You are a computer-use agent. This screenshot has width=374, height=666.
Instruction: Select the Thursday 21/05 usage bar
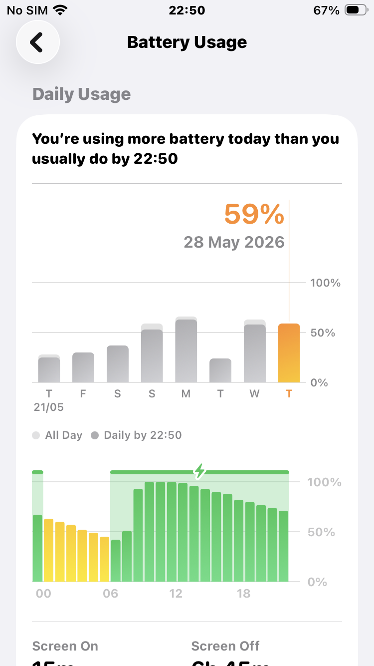point(49,368)
